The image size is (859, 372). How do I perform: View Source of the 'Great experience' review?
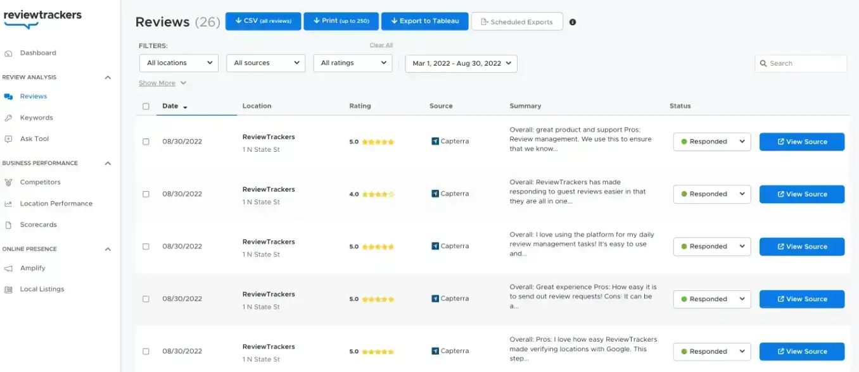click(802, 299)
